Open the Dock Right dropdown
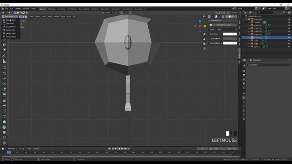 pos(226,30)
